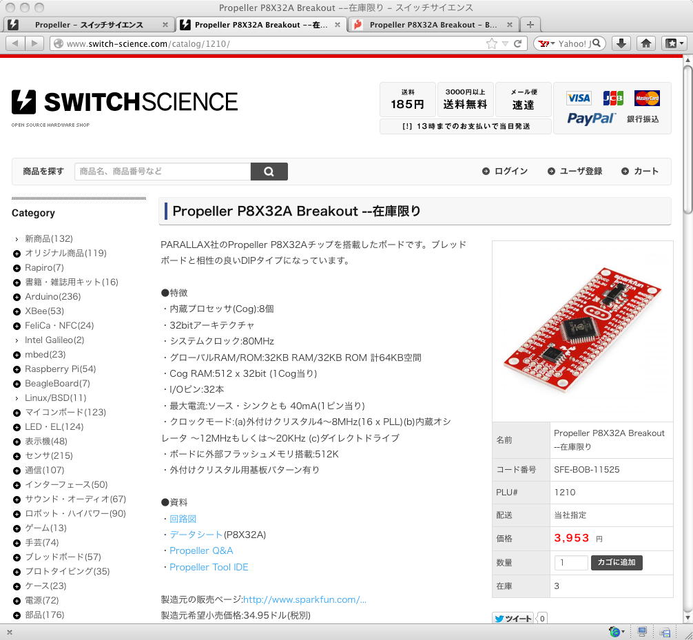Close the Propeller – スイッチサイエンス tab

(x=165, y=25)
